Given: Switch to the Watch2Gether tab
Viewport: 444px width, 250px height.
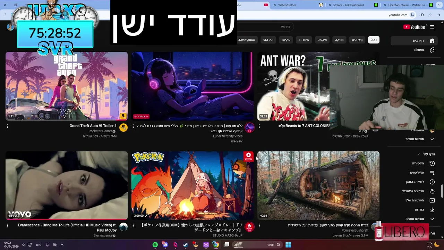Looking at the screenshot, I should [x=287, y=5].
